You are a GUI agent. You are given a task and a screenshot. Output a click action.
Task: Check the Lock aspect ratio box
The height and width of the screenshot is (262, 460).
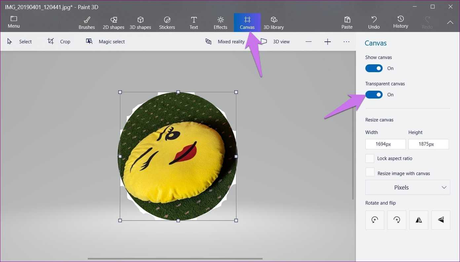pyautogui.click(x=370, y=158)
